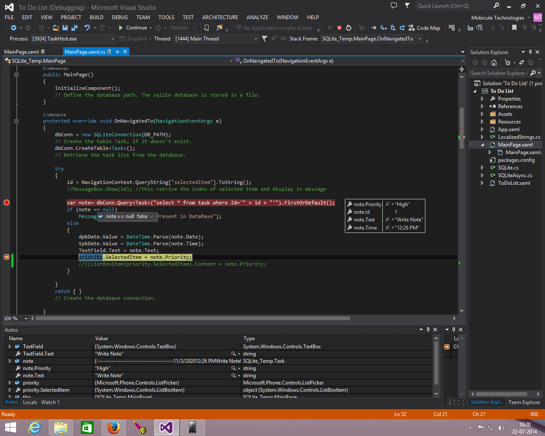Viewport: 545px width, 436px height.
Task: Click the Internet Explorer taskbar icon
Action: pyautogui.click(x=34, y=427)
